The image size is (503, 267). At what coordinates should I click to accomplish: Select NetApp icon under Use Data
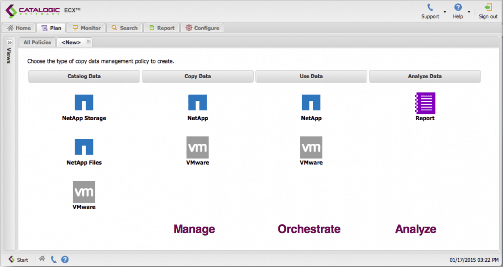(311, 103)
